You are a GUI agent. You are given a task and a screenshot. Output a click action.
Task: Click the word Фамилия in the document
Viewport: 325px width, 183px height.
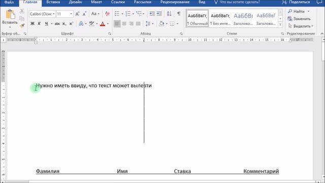[47, 171]
